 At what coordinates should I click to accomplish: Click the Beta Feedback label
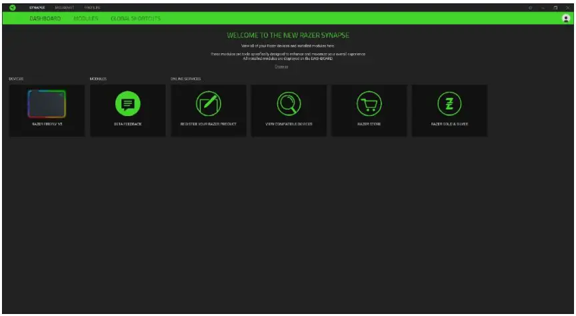128,124
